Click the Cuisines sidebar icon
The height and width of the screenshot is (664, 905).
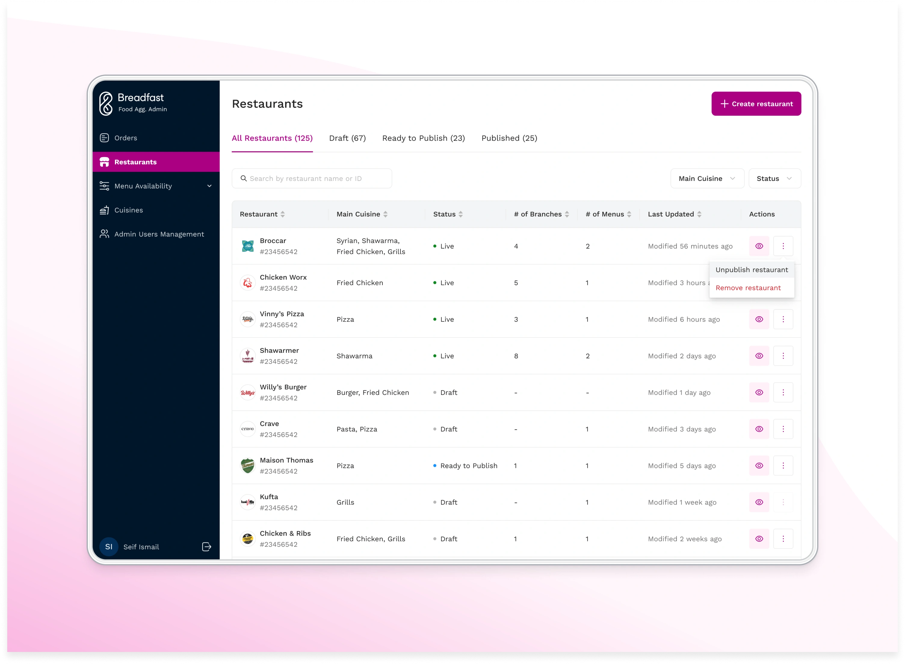(104, 210)
